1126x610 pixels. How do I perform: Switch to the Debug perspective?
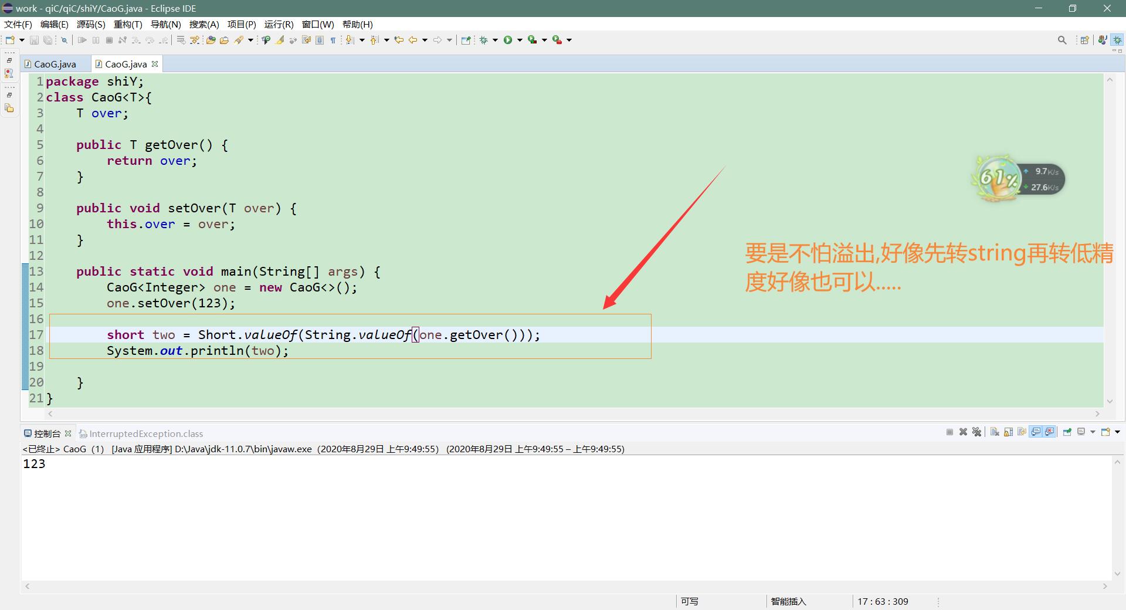pyautogui.click(x=1117, y=40)
